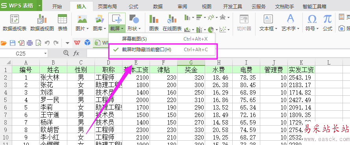Switch to the 开始 ribbon tab

[x=57, y=6]
